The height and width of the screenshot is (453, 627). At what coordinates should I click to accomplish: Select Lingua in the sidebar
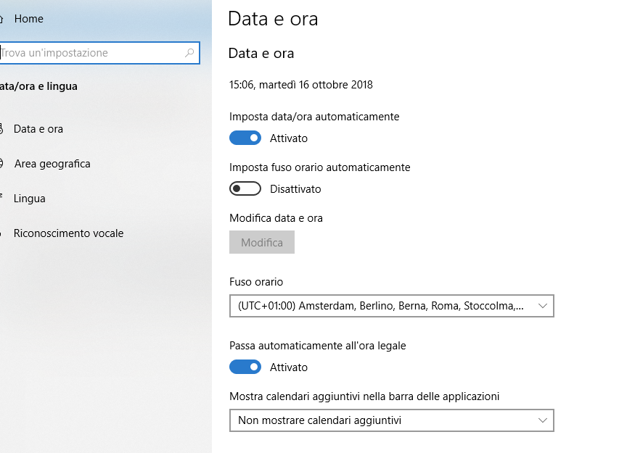click(29, 199)
